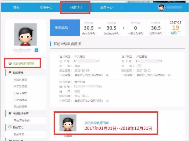The height and width of the screenshot is (141, 189).
Task: Click the 风险管理 issue date 2017-08-01
Action: 143,70
